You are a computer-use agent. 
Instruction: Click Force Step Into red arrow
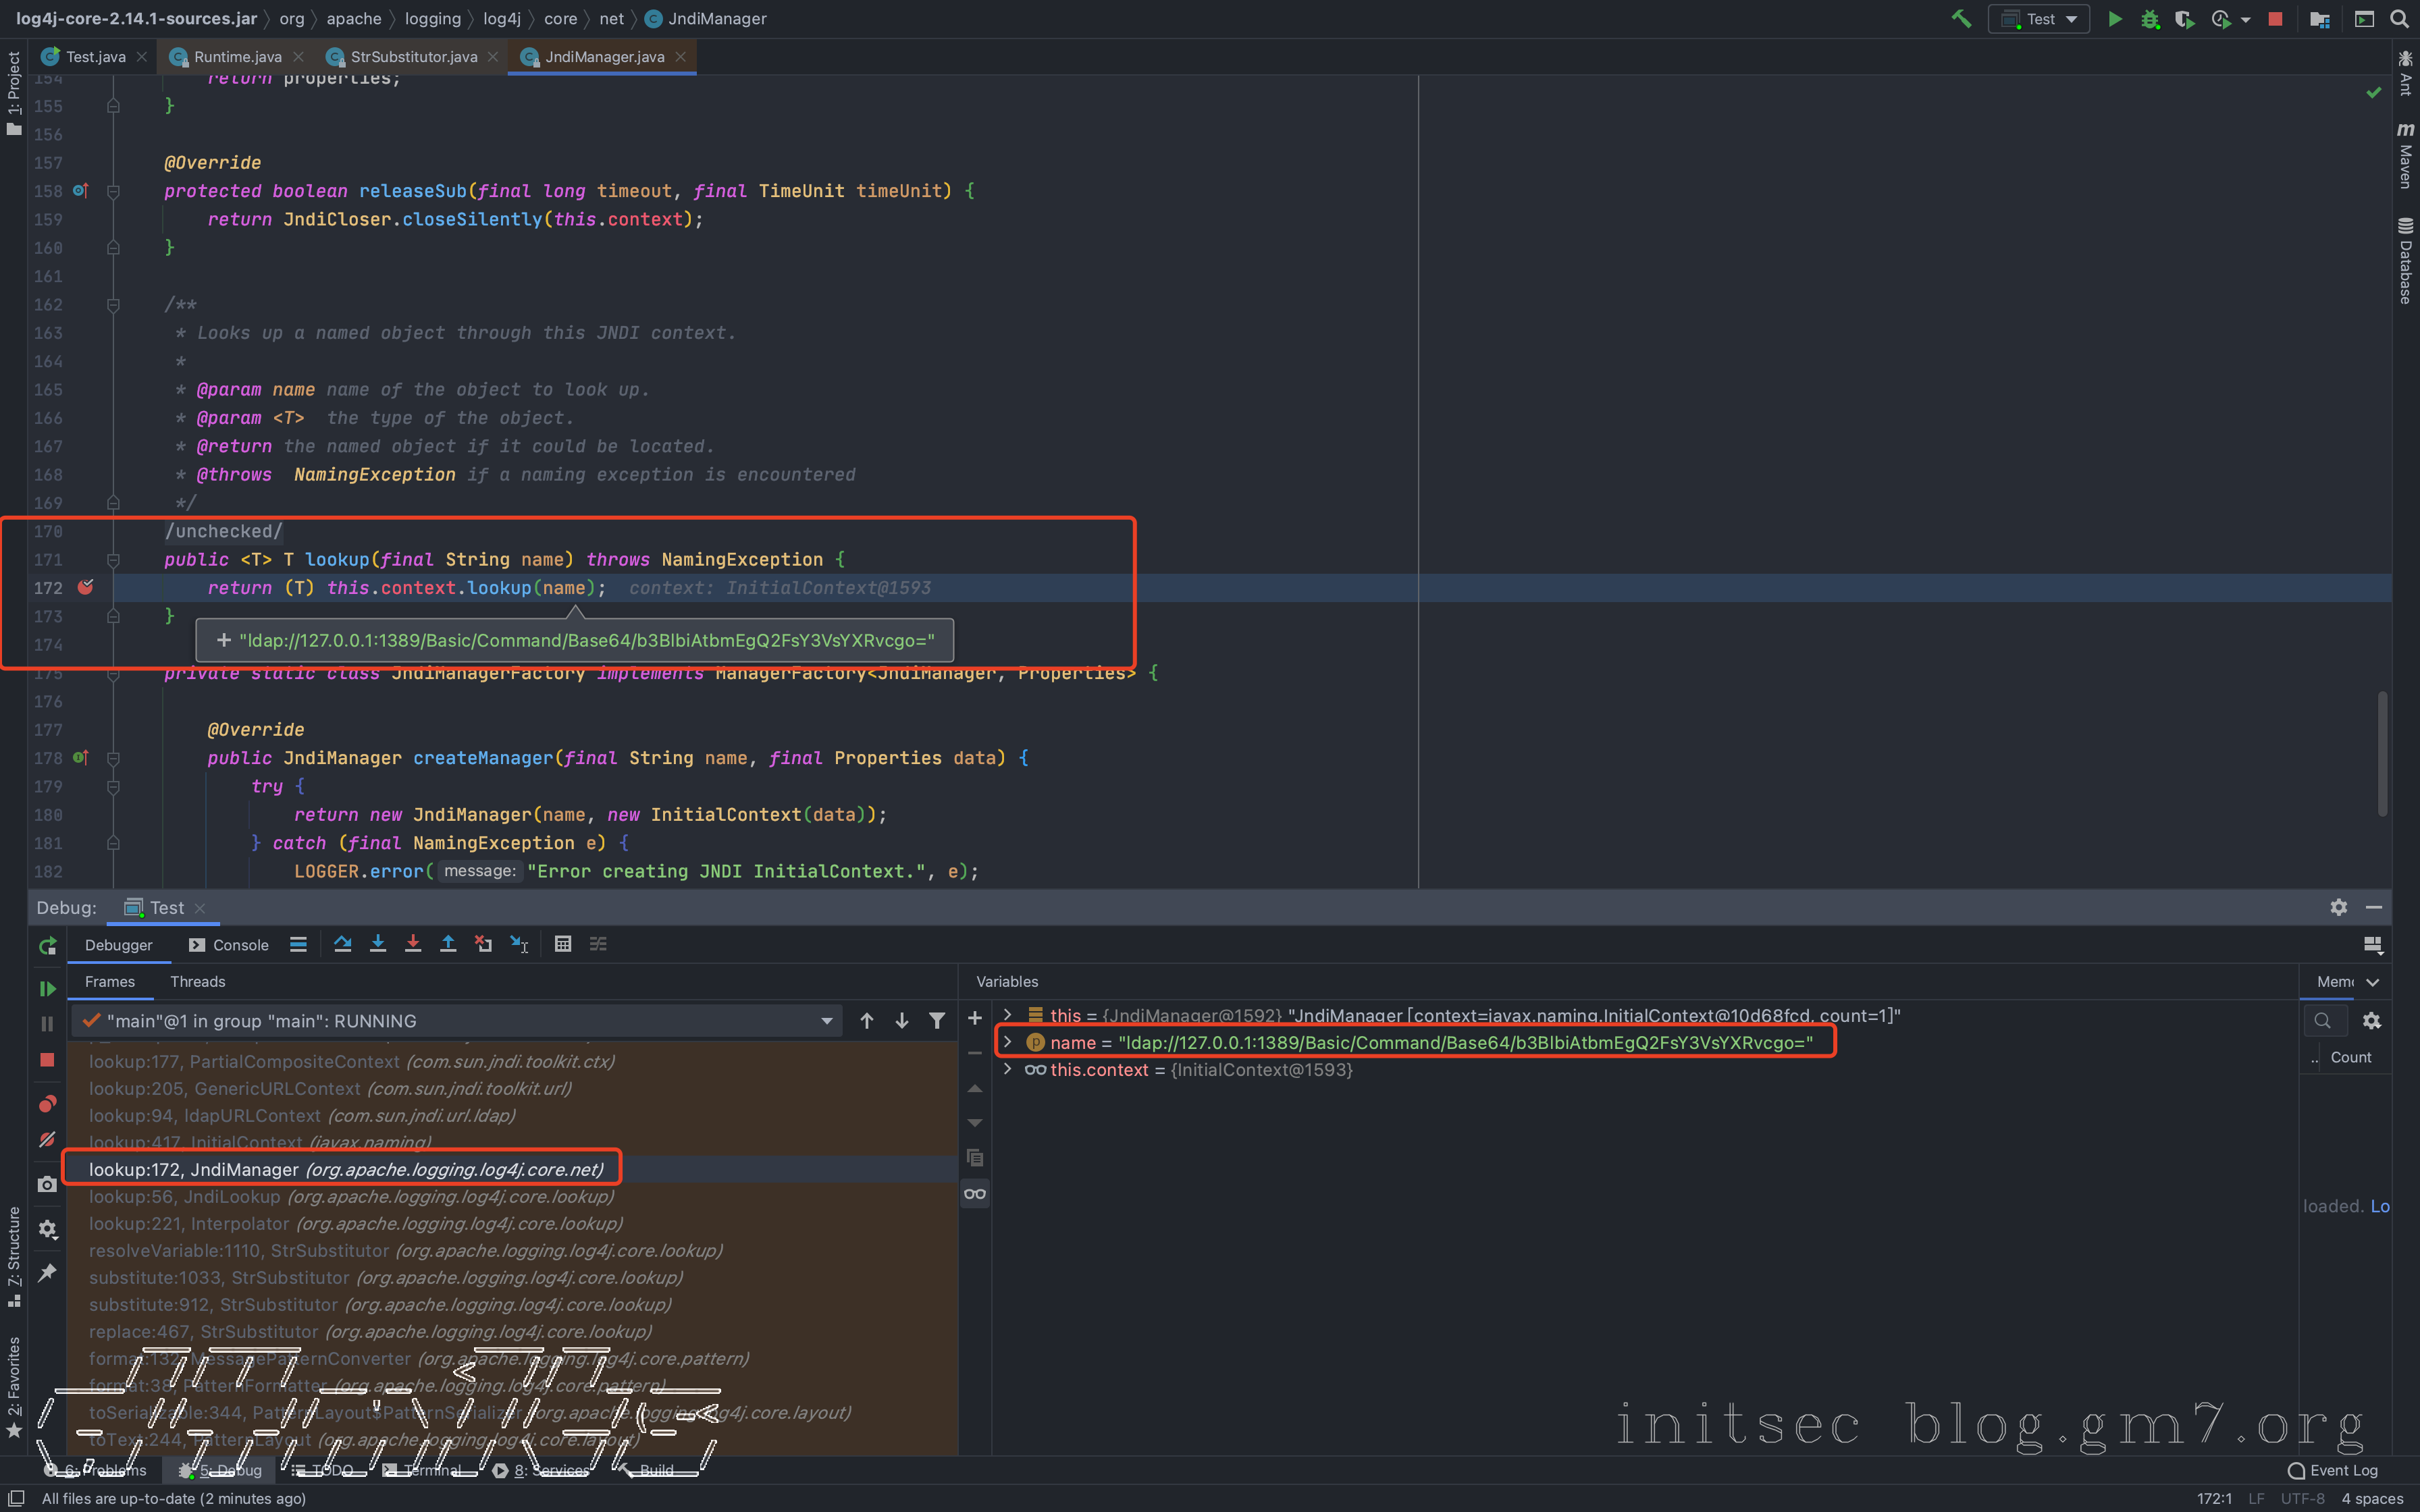[412, 944]
